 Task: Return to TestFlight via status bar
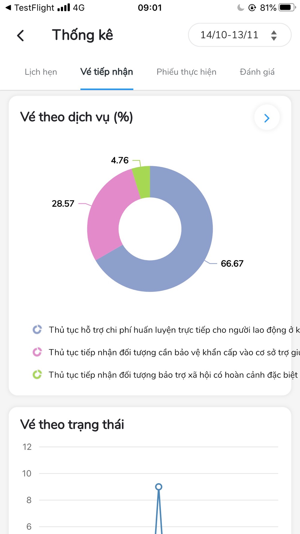click(x=30, y=8)
